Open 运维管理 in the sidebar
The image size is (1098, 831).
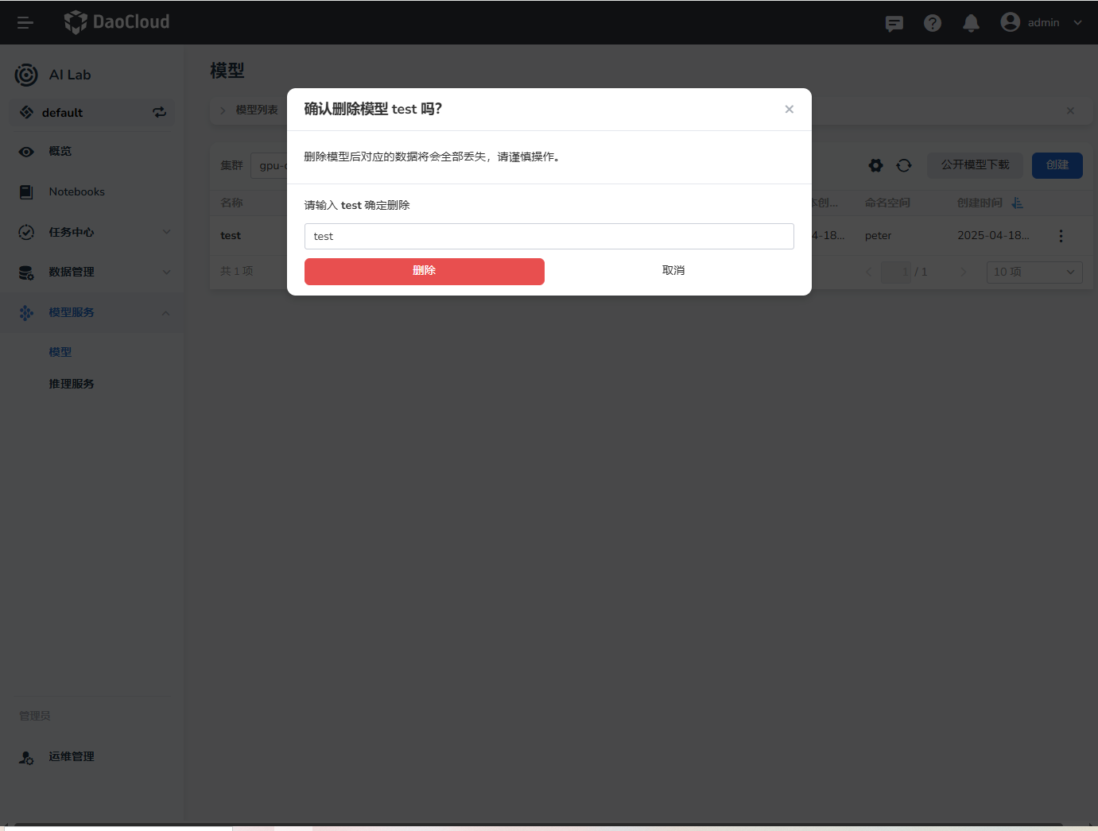pos(71,756)
